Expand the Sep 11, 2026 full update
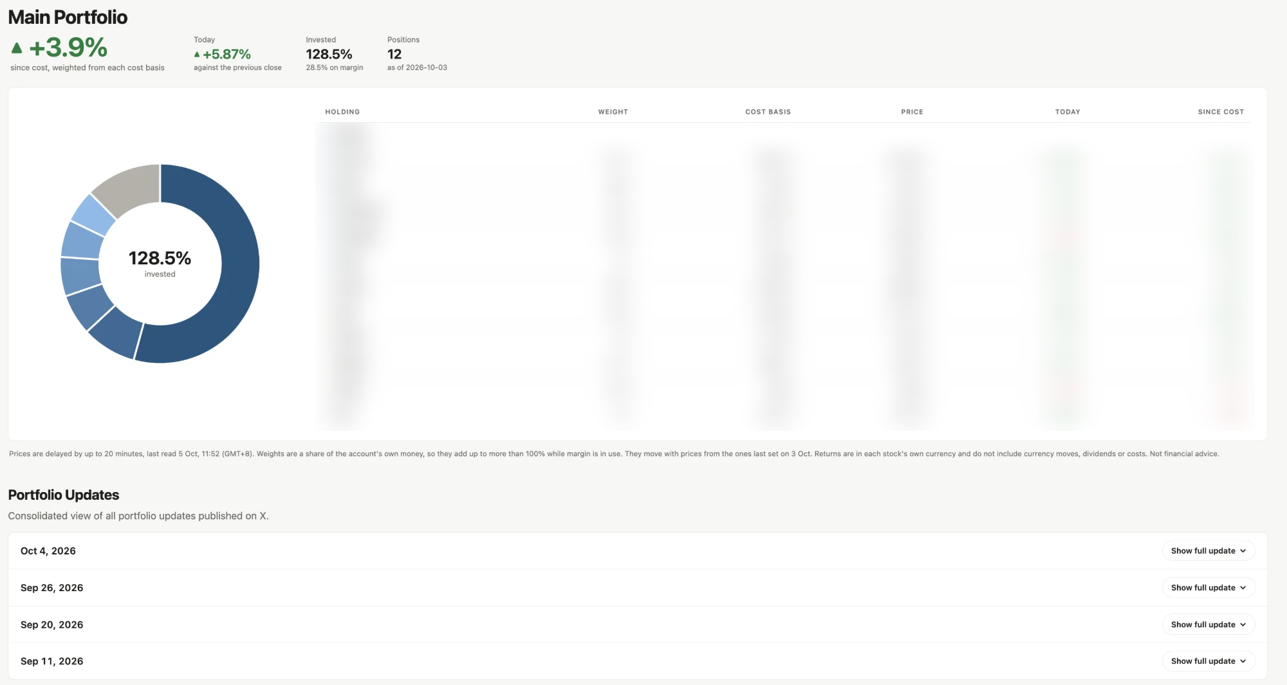This screenshot has height=685, width=1287. click(x=1208, y=661)
